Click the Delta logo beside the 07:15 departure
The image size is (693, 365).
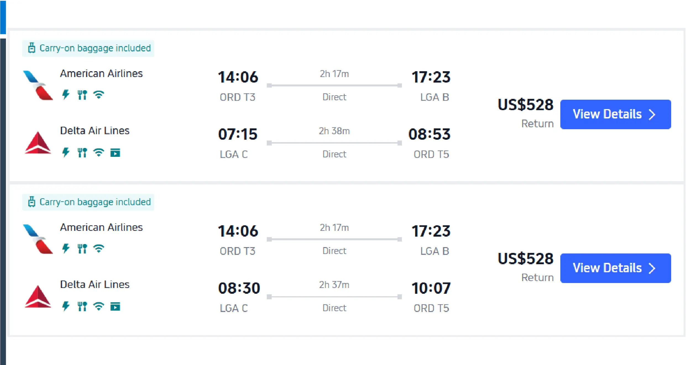tap(38, 143)
